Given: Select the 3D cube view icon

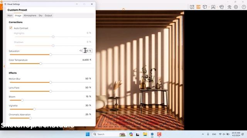Looking at the screenshot, I should click(x=205, y=7).
